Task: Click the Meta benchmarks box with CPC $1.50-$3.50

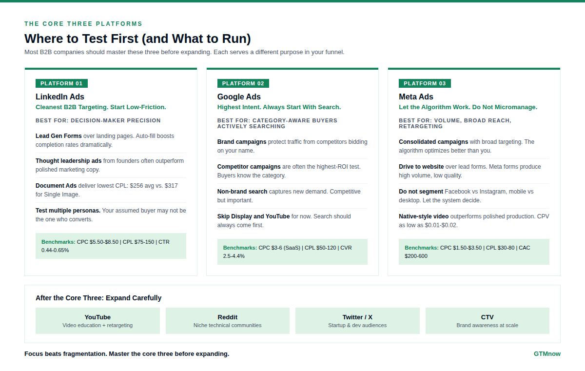Action: [x=474, y=252]
